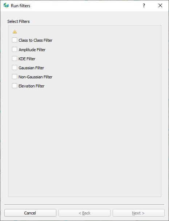Enable the Class to Class Filter checkbox
169x221 pixels.
15,40
